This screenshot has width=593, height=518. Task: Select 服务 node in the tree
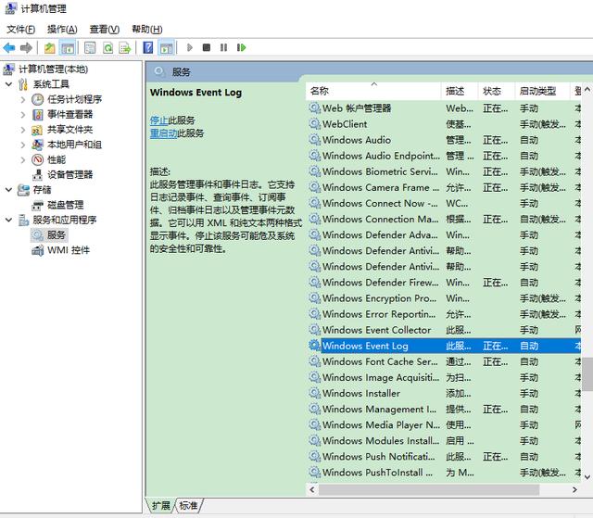(57, 235)
